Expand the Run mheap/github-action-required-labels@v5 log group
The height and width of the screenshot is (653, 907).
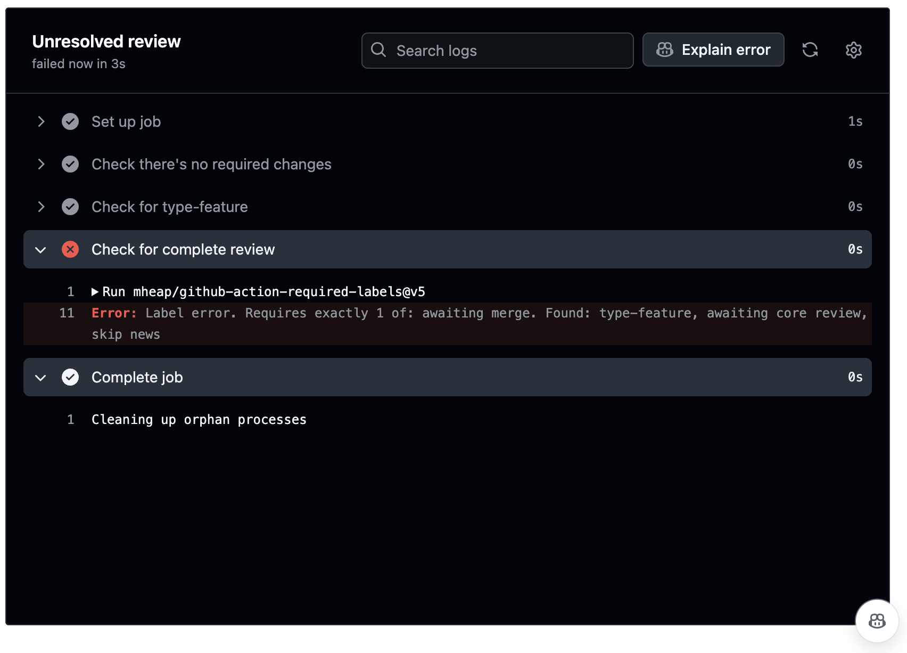(x=95, y=292)
